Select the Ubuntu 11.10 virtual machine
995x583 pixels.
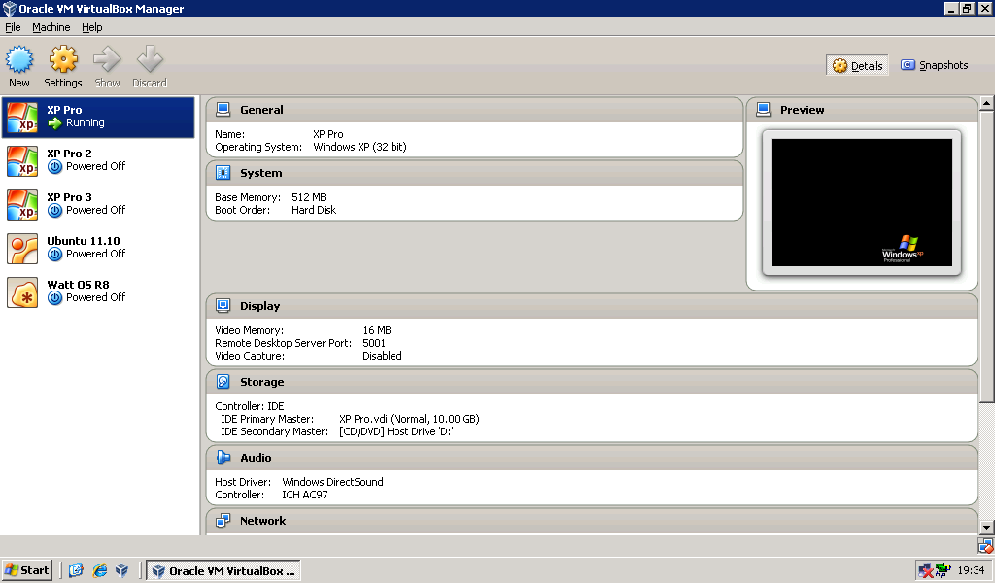85,248
